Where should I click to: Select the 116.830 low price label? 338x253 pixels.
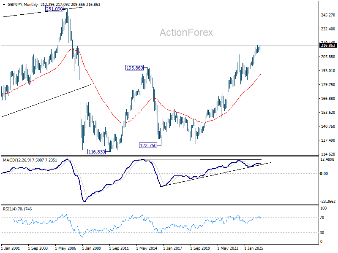(x=97, y=152)
